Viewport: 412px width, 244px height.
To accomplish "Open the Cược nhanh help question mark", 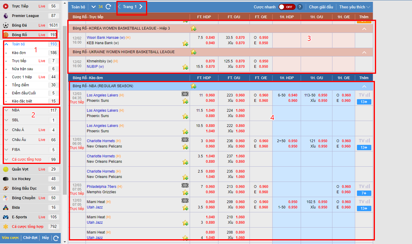I will [x=300, y=7].
